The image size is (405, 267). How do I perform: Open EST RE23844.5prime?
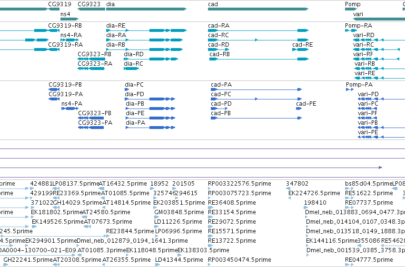(130, 231)
